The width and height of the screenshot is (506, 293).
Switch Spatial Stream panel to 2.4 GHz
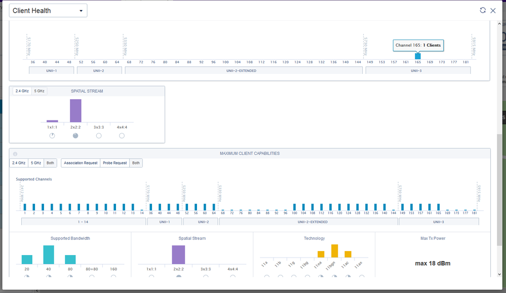coord(22,91)
